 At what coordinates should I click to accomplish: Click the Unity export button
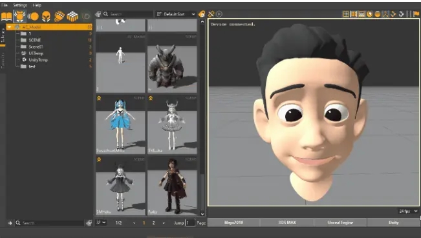pyautogui.click(x=393, y=223)
